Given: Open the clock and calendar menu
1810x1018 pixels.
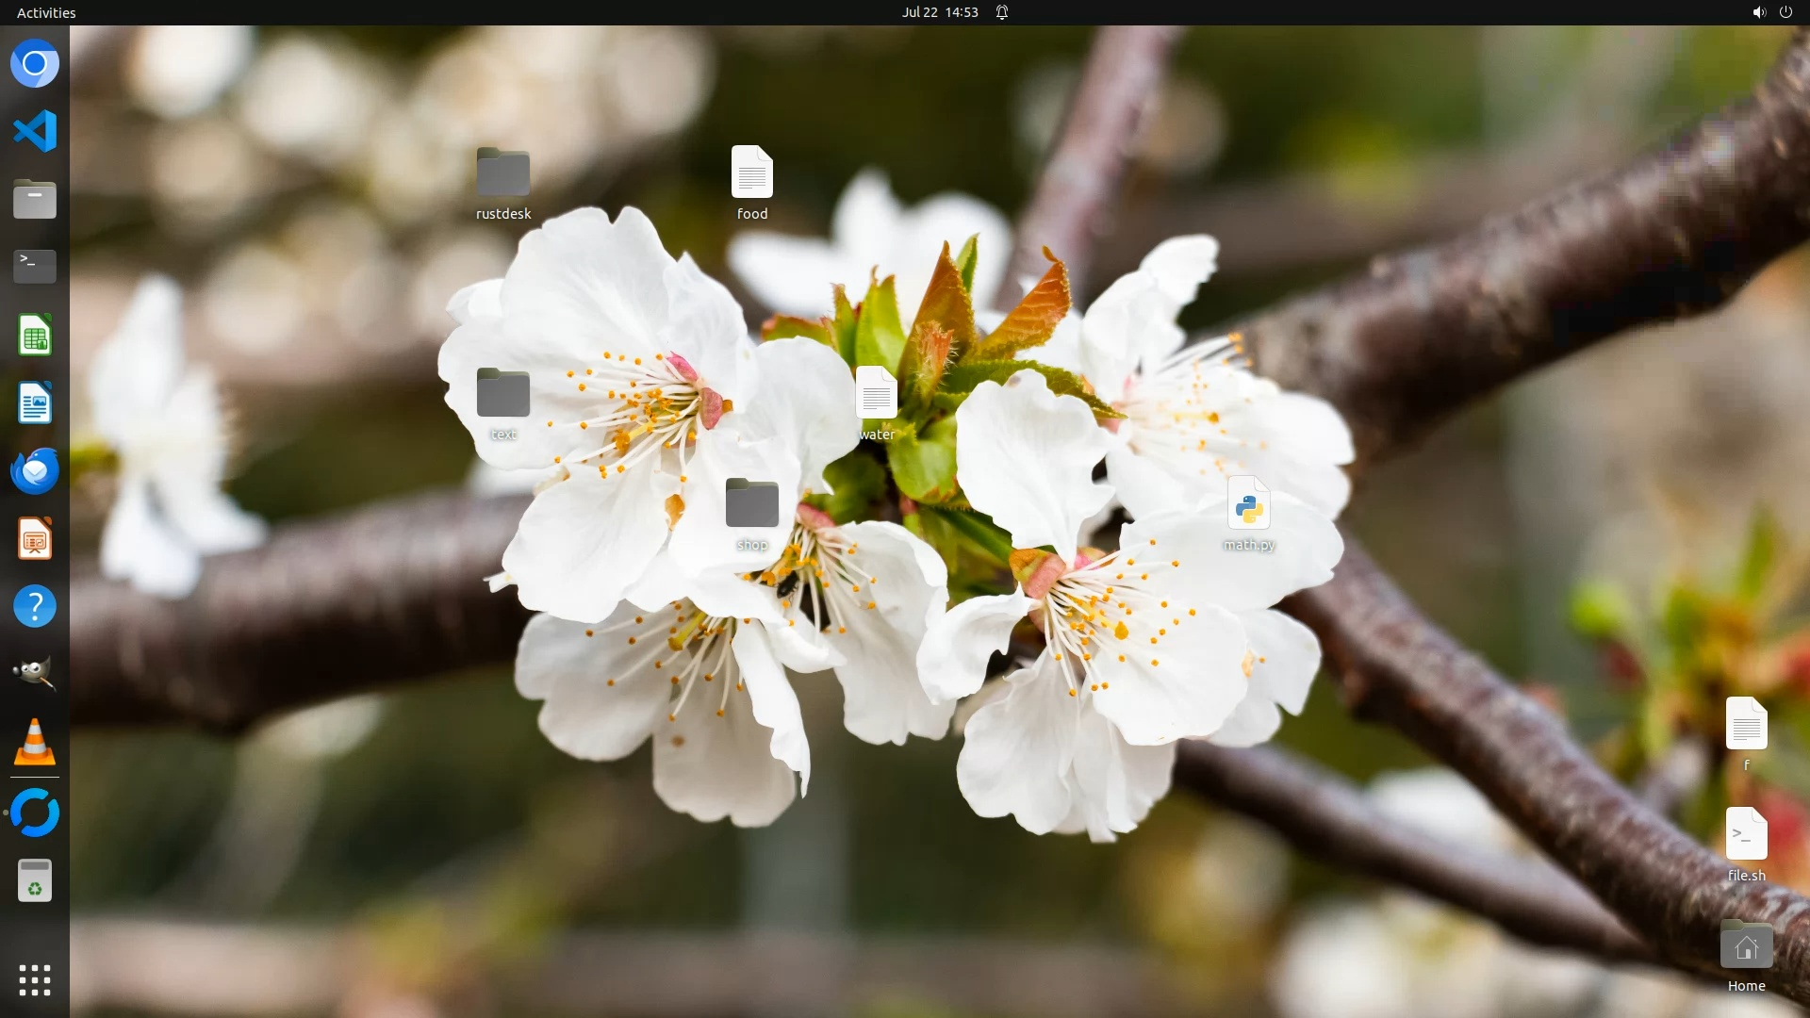Looking at the screenshot, I should coord(939,12).
